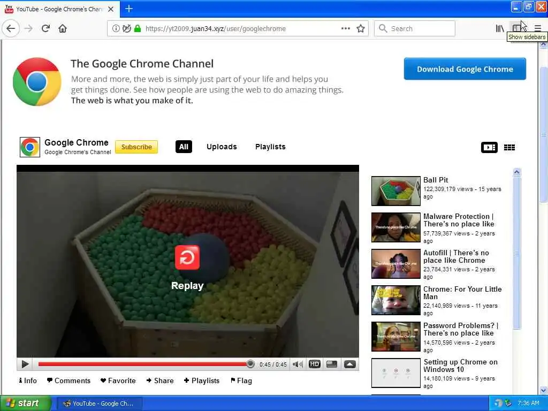Click the tracking protection shield icon

[126, 29]
